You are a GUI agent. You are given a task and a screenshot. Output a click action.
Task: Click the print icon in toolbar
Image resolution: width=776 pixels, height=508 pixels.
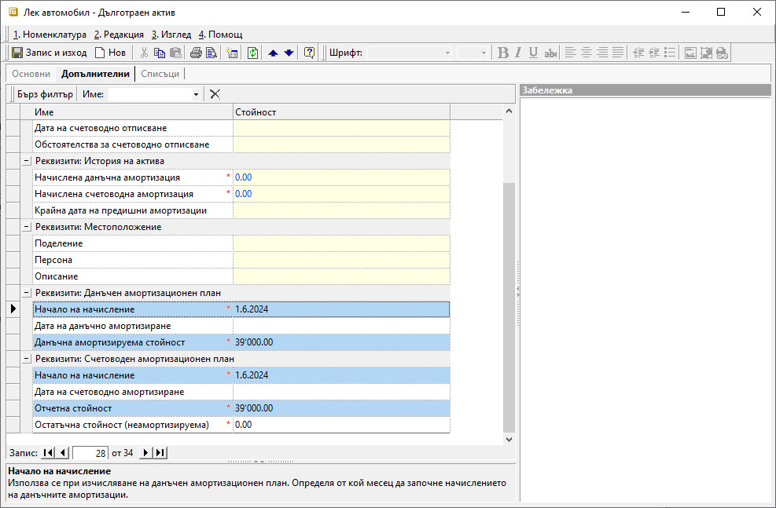195,53
